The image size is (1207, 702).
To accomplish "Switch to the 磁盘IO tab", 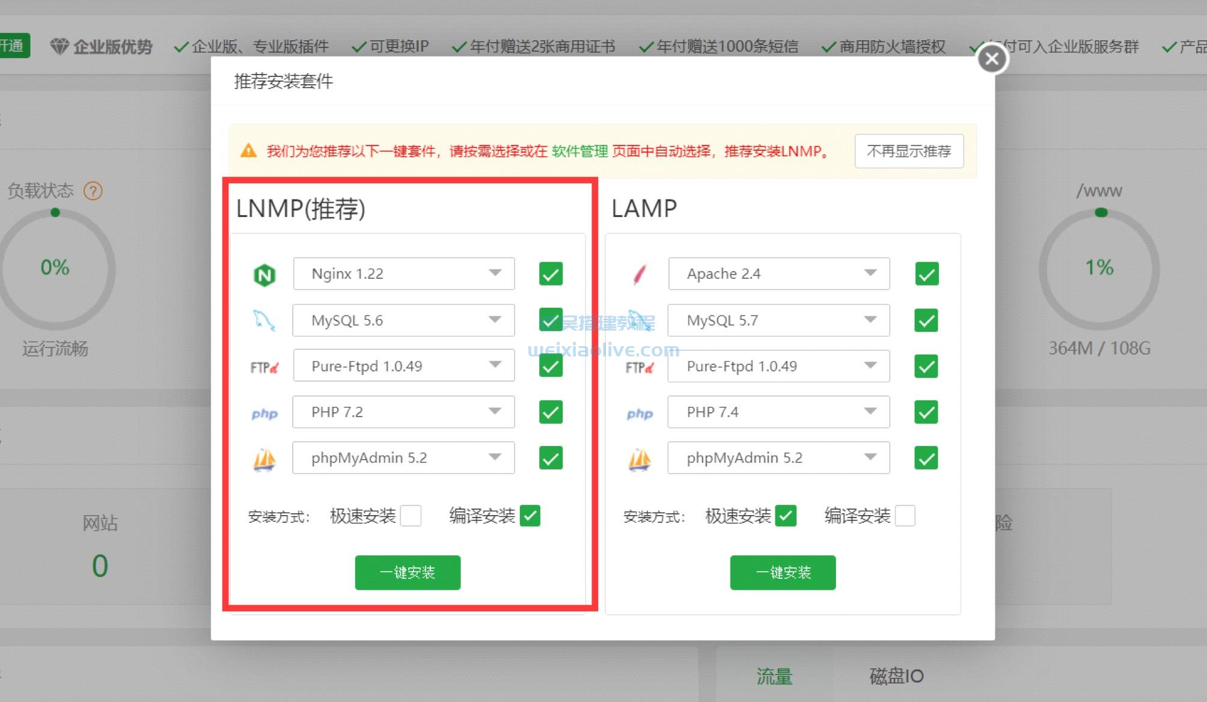I will click(x=895, y=676).
